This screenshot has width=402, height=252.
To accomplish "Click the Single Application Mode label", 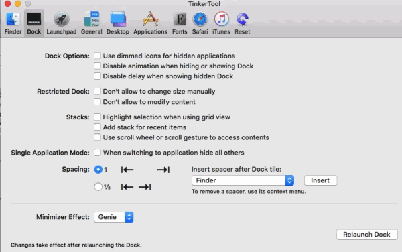I will coord(50,153).
